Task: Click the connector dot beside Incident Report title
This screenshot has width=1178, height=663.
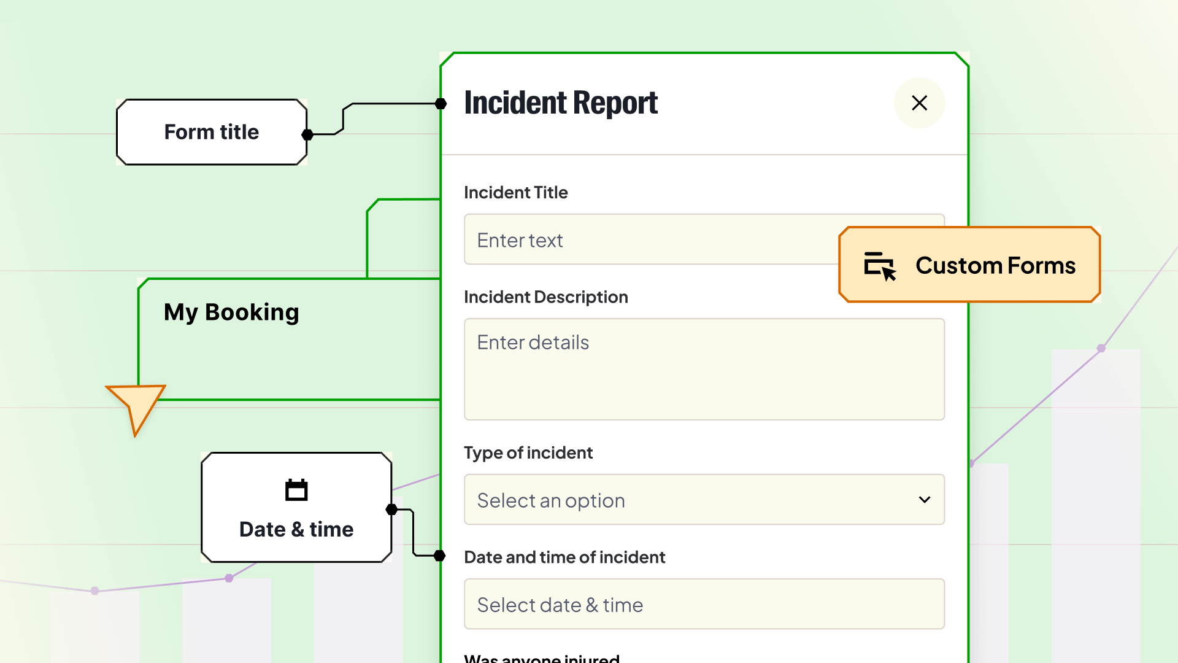Action: tap(441, 104)
